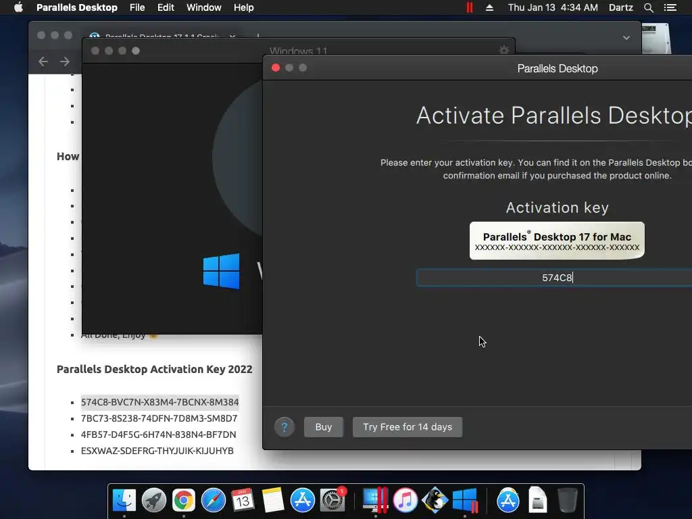692x519 pixels.
Task: Click the Dartz user name in menu bar
Action: tap(621, 7)
